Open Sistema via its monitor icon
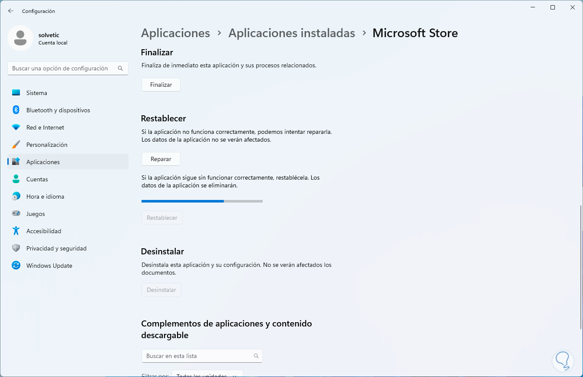This screenshot has height=377, width=583. coord(16,93)
